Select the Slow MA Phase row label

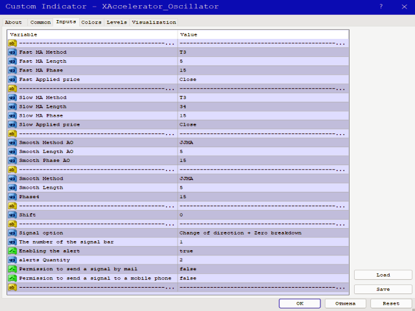click(41, 115)
